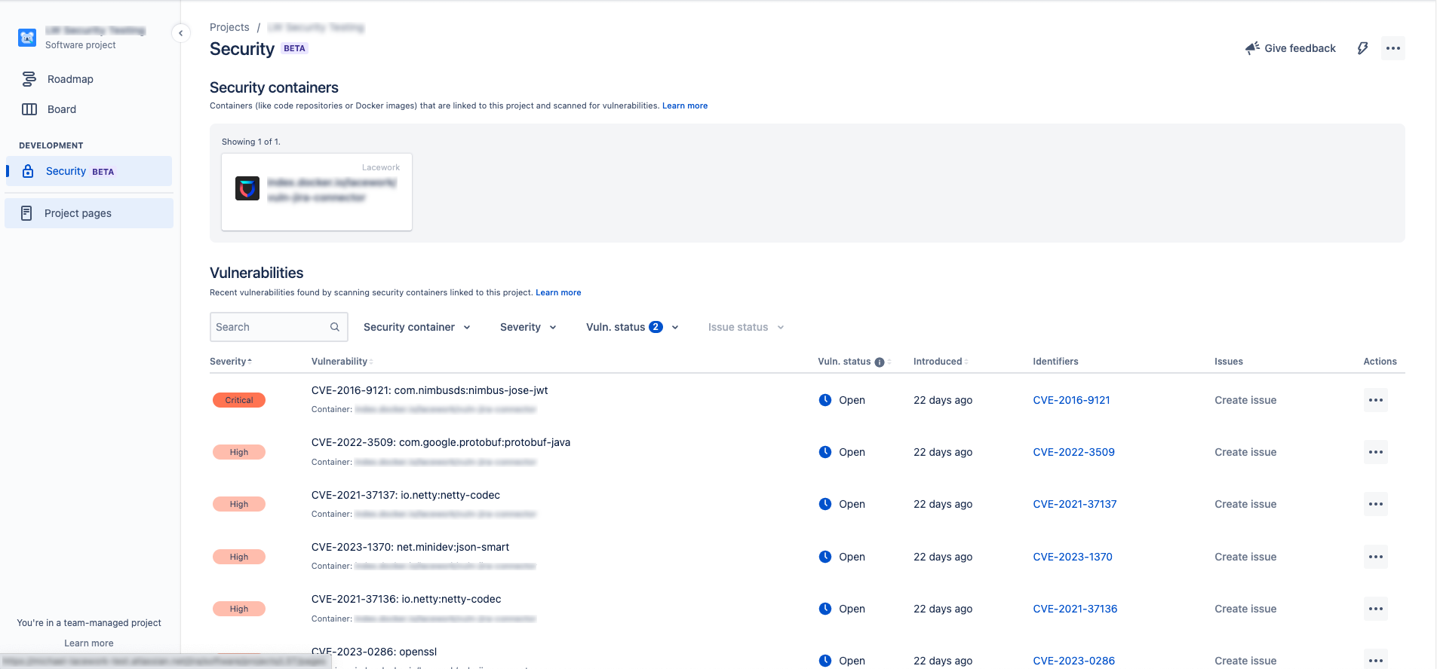Click the Give feedback megaphone icon
The height and width of the screenshot is (669, 1437).
[1252, 48]
